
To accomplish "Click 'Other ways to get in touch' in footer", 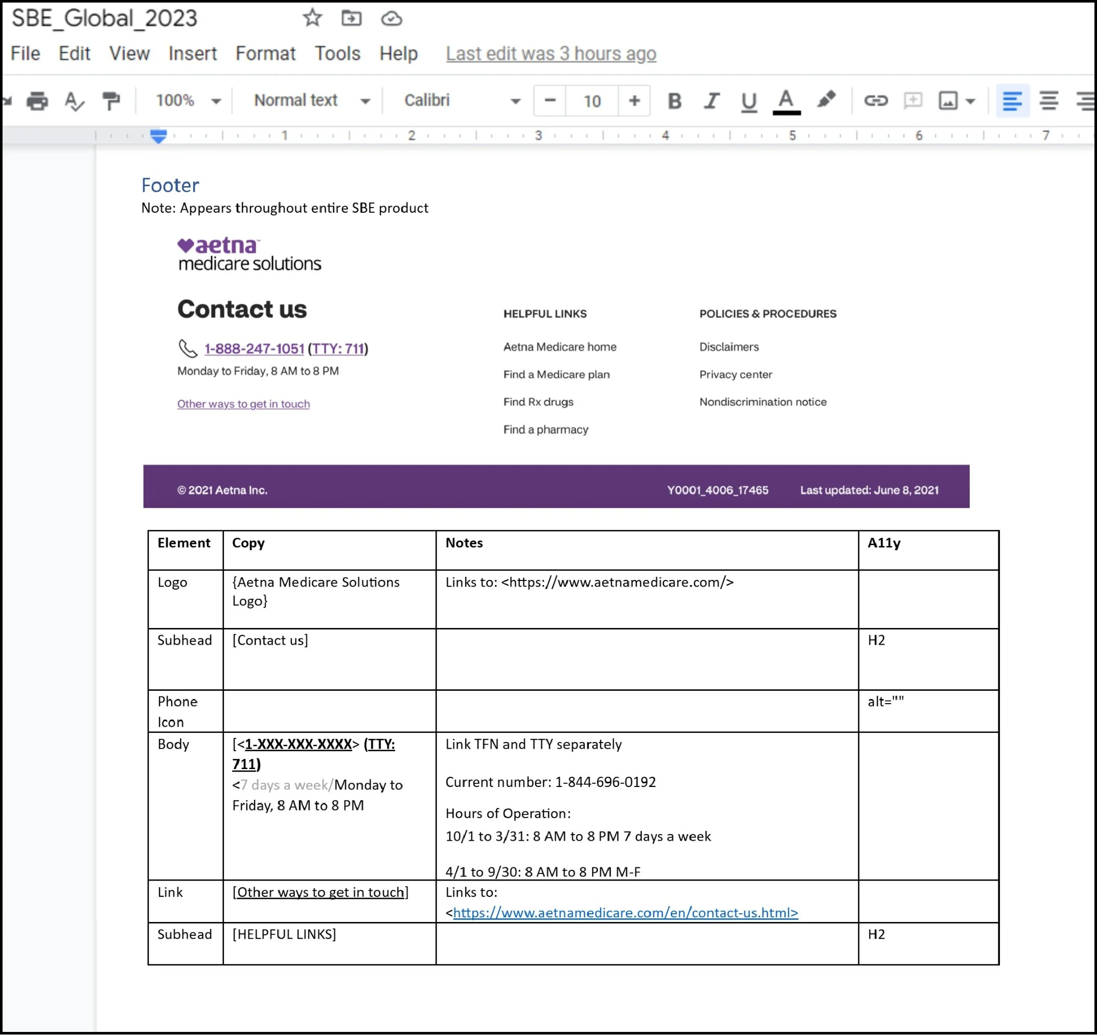I will coord(243,403).
